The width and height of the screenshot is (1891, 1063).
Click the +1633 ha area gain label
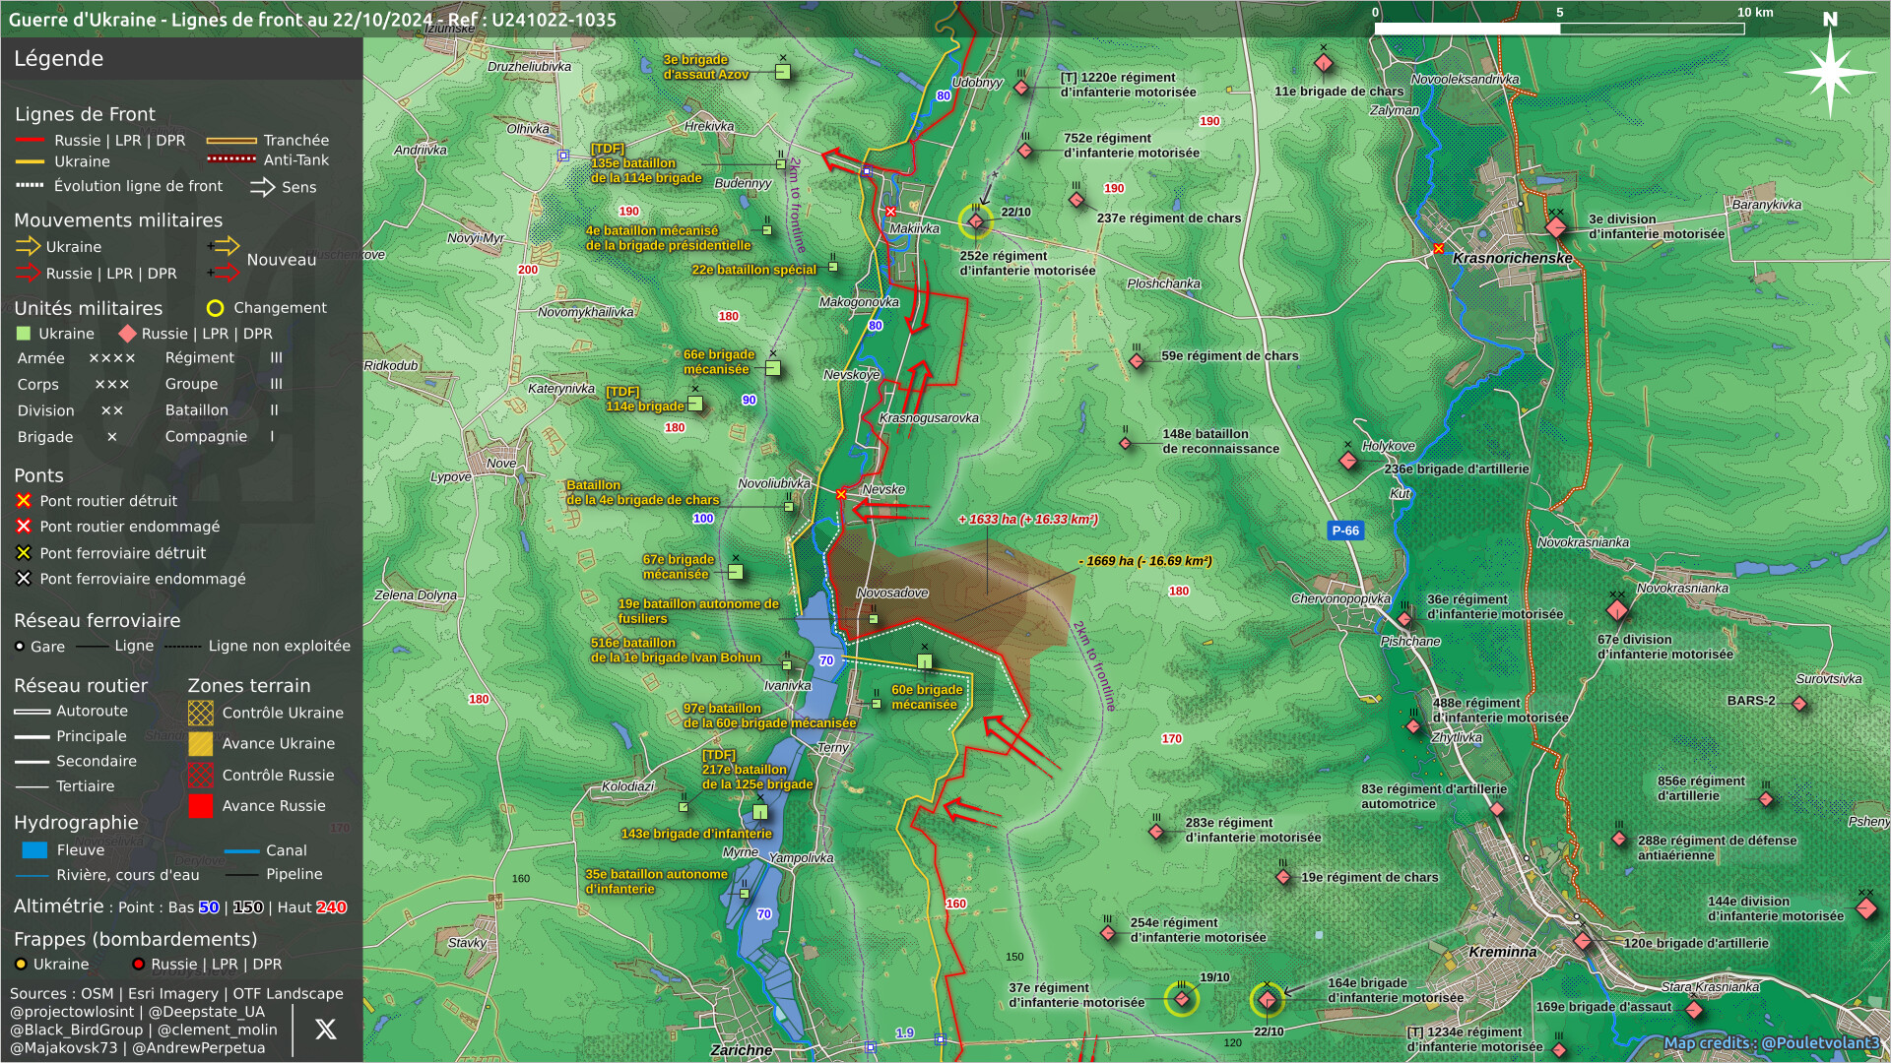coord(1027,519)
